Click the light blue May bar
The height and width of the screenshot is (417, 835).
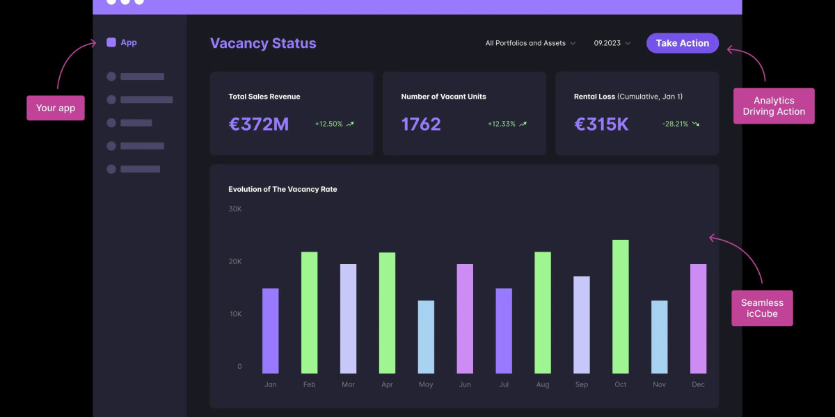[426, 337]
